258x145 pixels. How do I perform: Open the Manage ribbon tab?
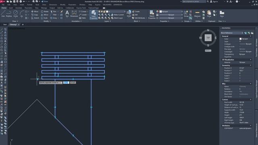tap(44, 8)
